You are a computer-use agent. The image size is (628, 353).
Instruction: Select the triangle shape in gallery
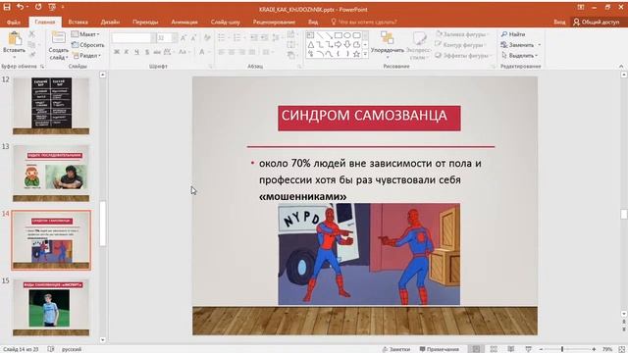click(311, 44)
